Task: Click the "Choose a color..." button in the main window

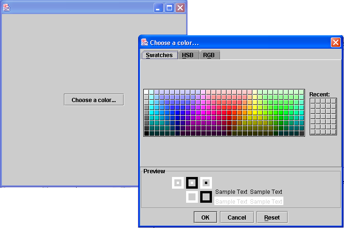Action: point(94,100)
